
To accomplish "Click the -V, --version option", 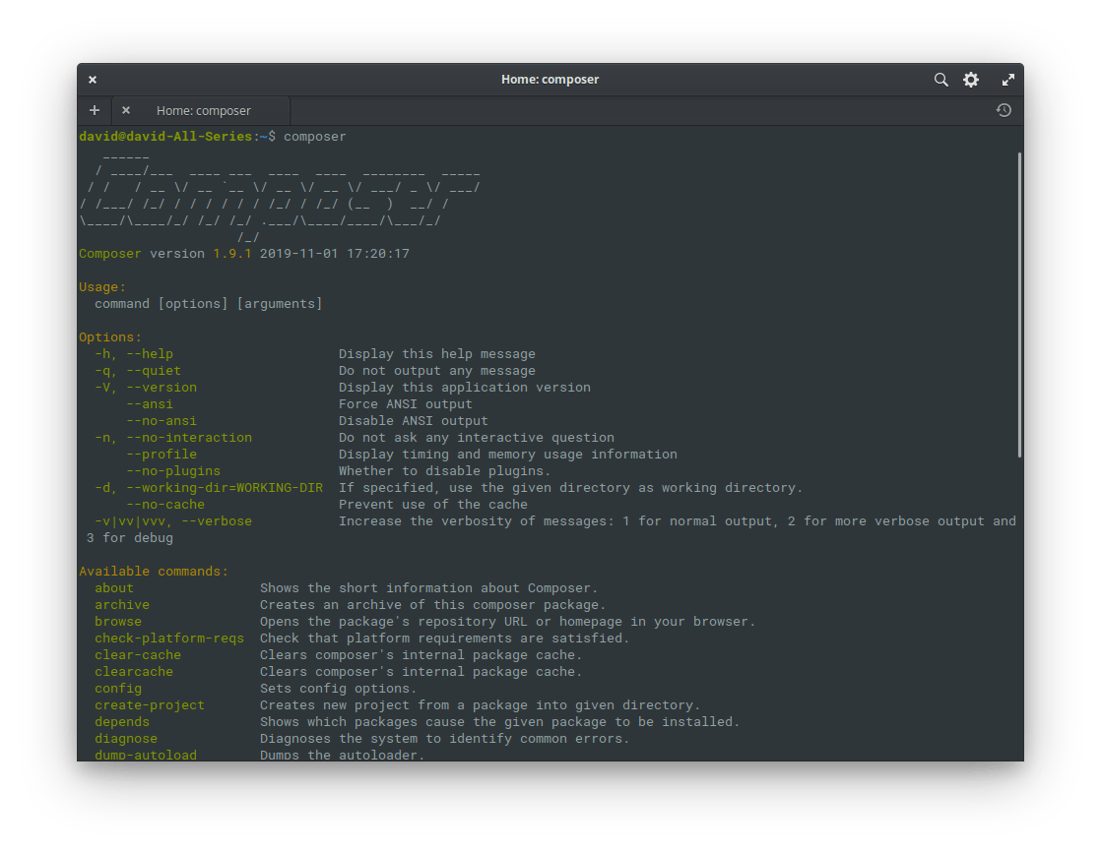I will click(x=146, y=387).
